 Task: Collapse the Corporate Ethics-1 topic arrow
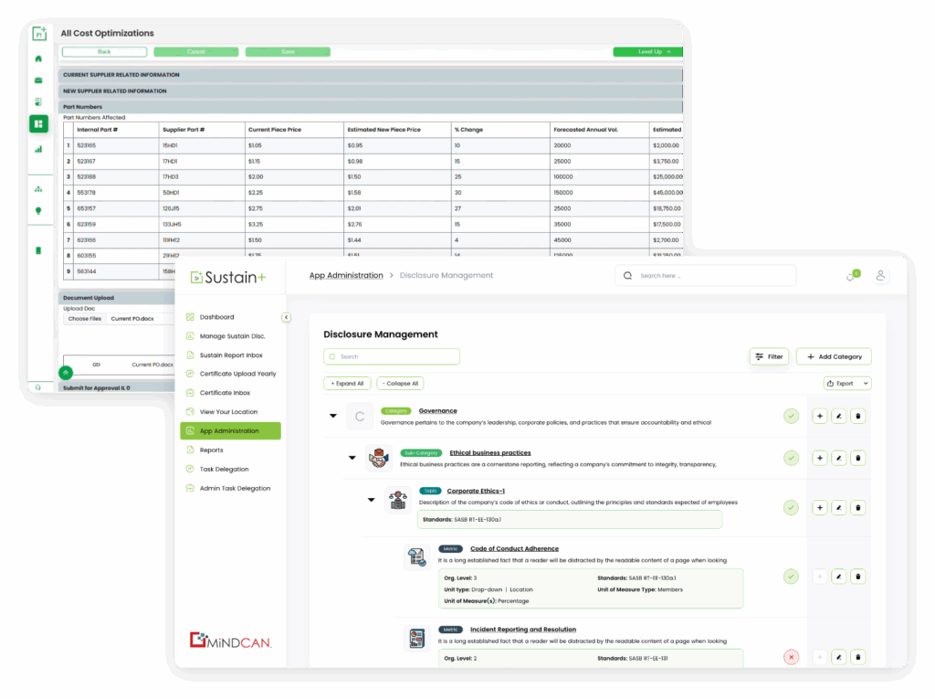click(371, 500)
